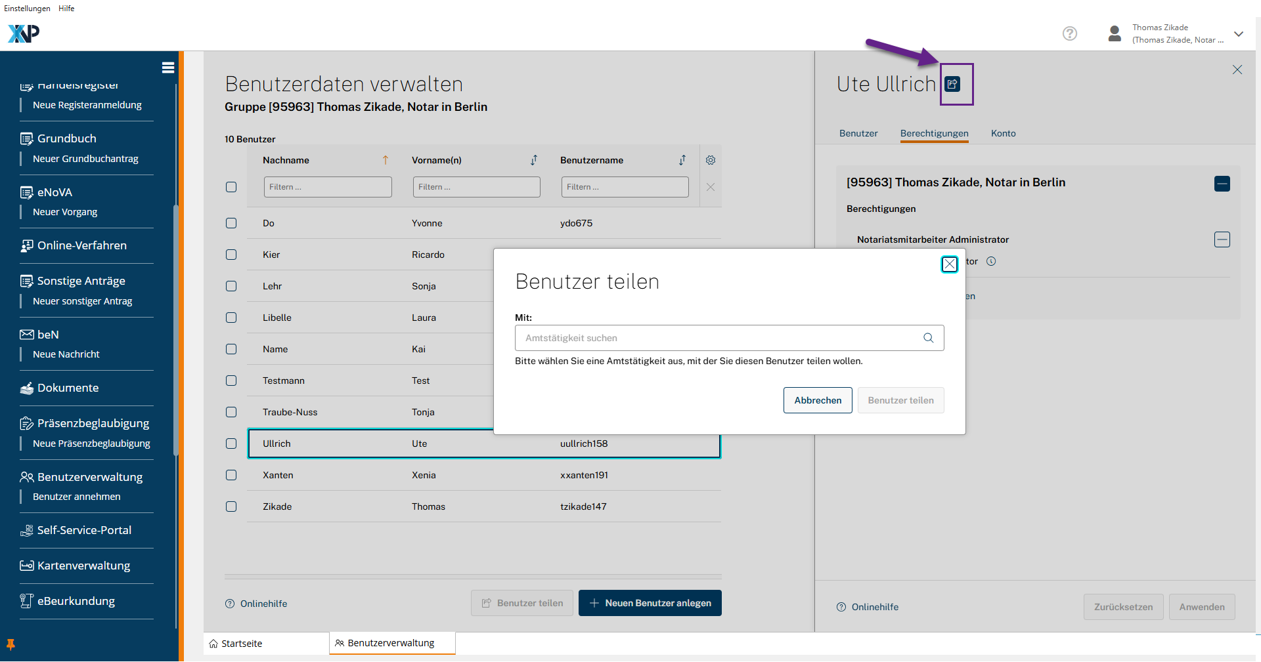The image size is (1261, 662).
Task: Clear table filters with the X icon
Action: pyautogui.click(x=710, y=187)
